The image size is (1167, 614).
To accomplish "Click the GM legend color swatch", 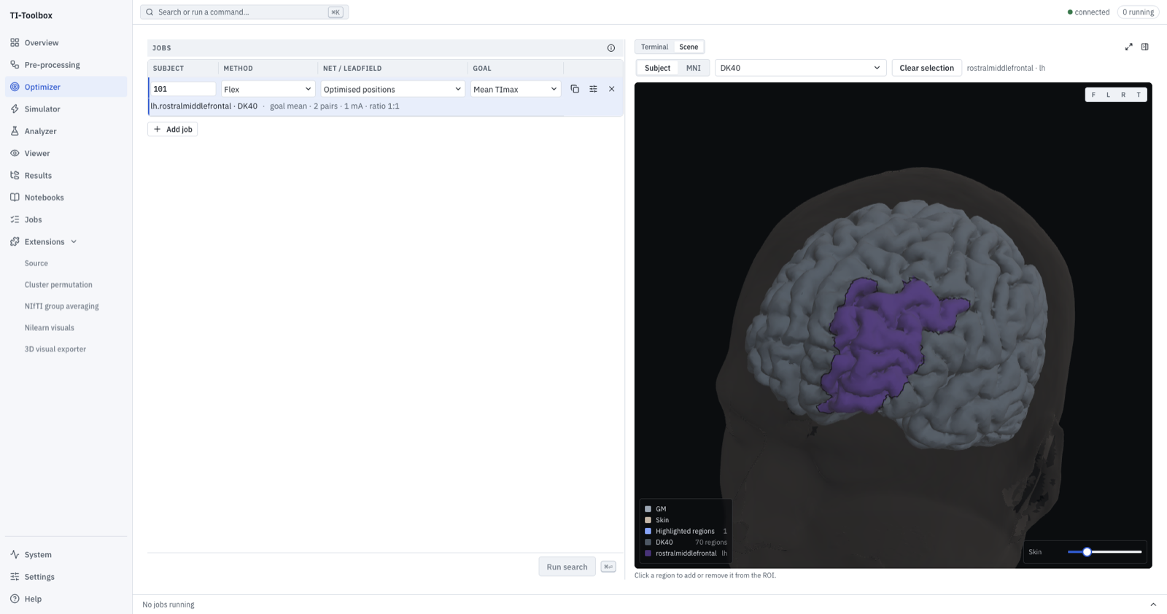I will [x=648, y=509].
